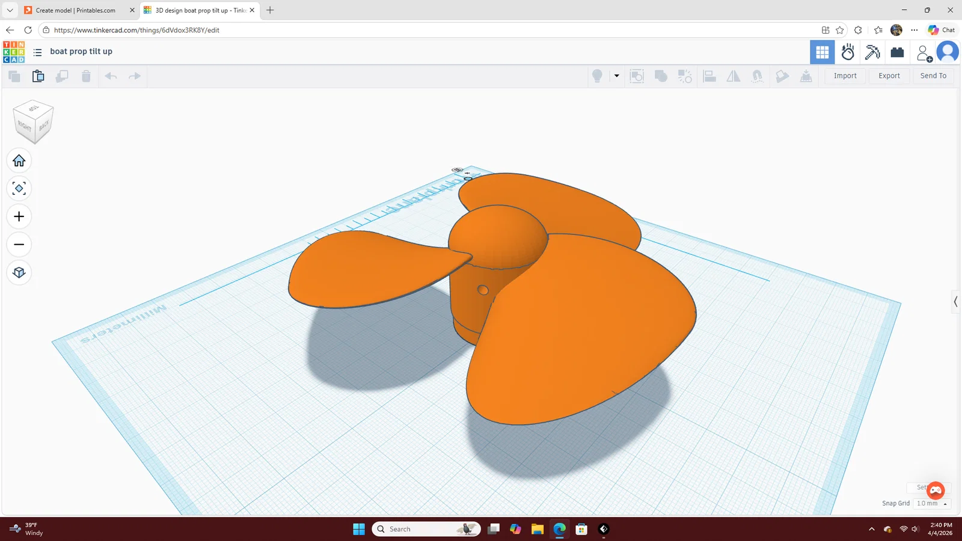This screenshot has height=541, width=962.
Task: Select the 3D Design grid workspace
Action: [x=823, y=52]
